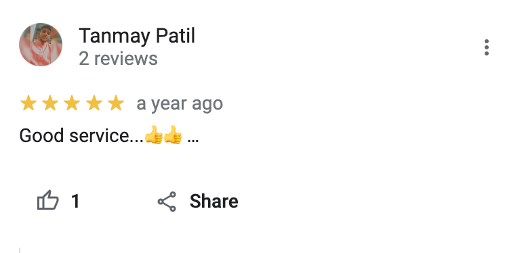The image size is (526, 253).
Task: Like the review with the thumbs-up outline icon
Action: tap(47, 200)
